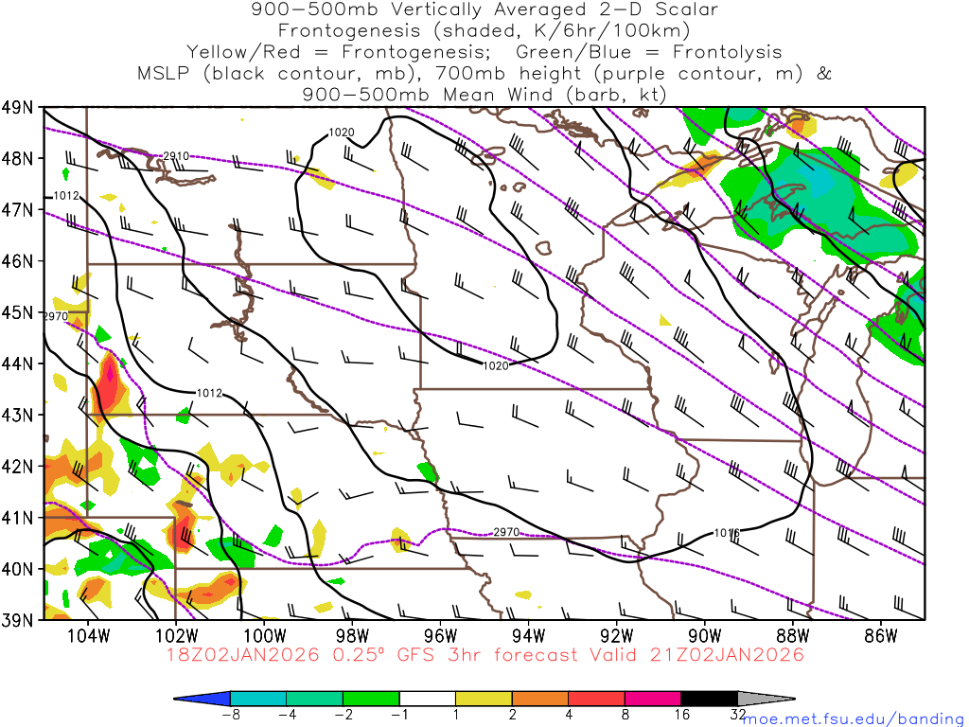Click the blue arrow end of colorbar
The height and width of the screenshot is (727, 969).
202,699
